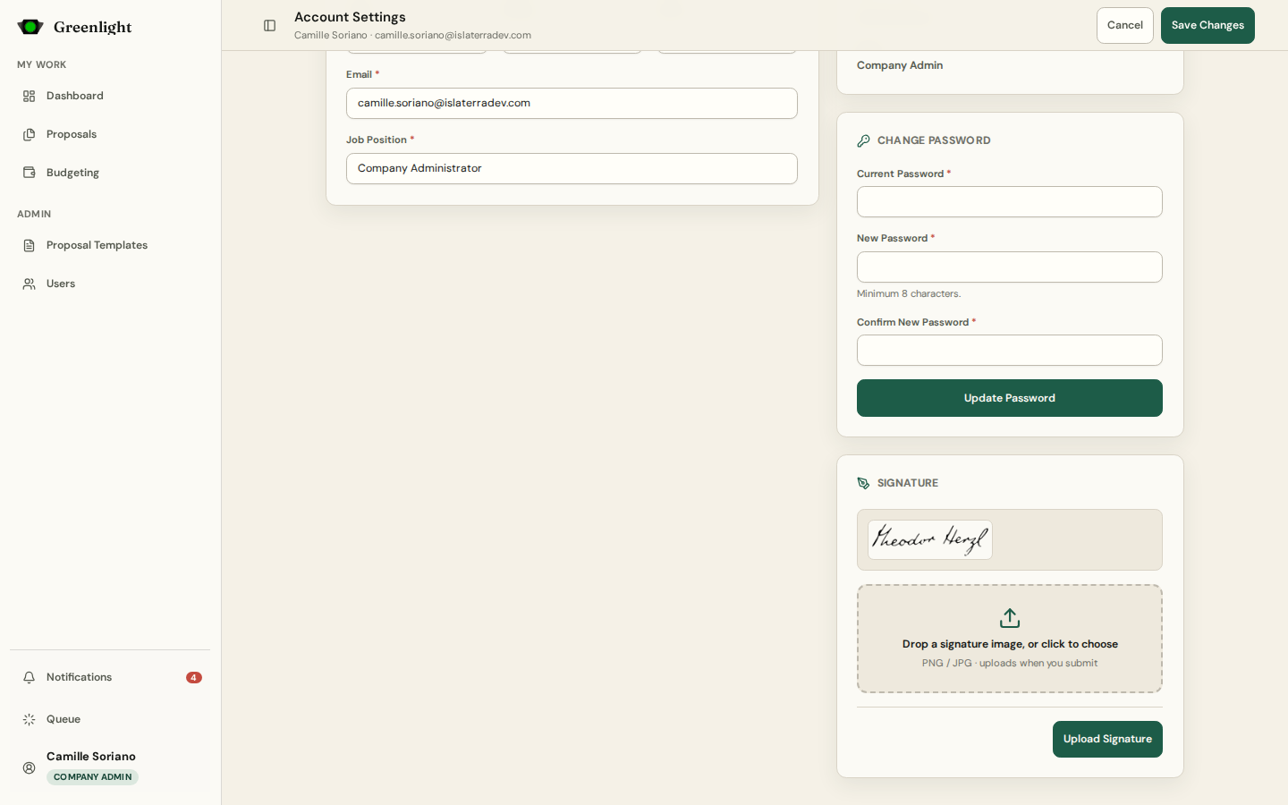This screenshot has height=805, width=1288.
Task: Click the Company Admin role text
Action: (900, 65)
